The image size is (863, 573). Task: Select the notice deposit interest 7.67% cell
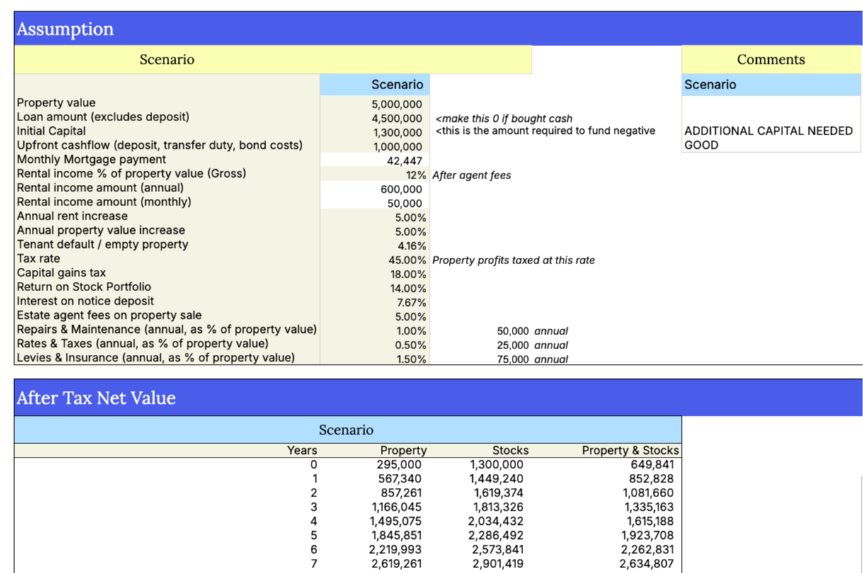pyautogui.click(x=375, y=302)
